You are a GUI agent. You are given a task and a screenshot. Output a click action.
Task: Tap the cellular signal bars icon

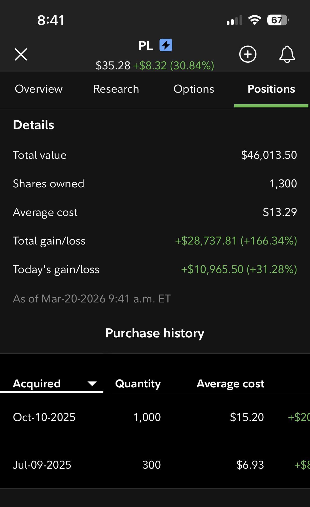(234, 20)
